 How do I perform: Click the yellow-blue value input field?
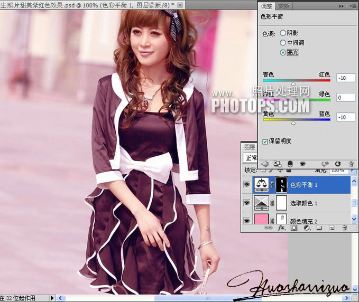[x=345, y=117]
